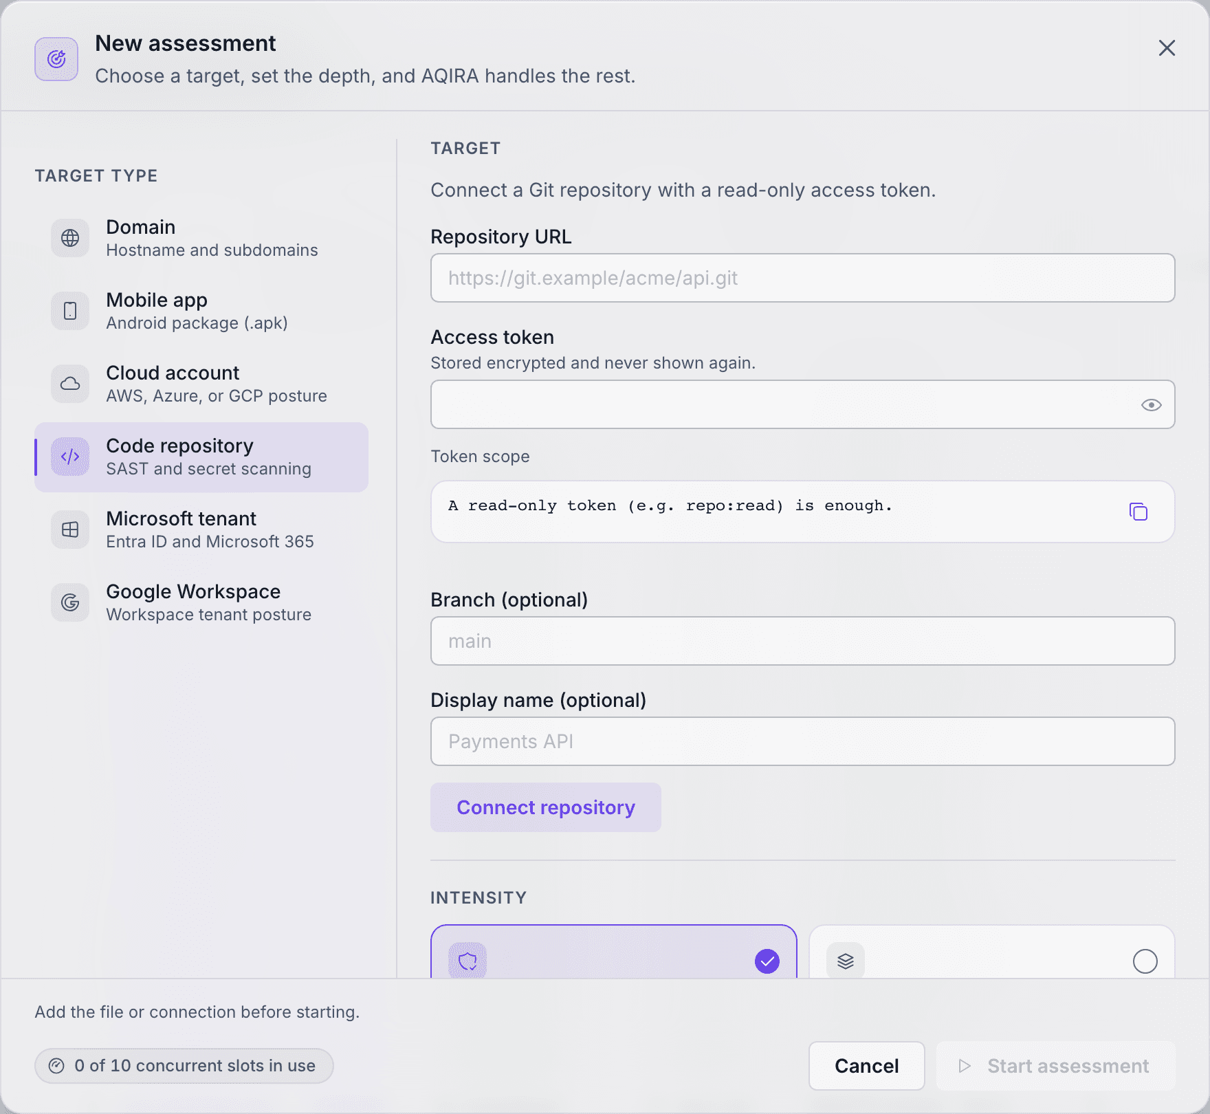Click the checked first intensity radio

(x=767, y=961)
